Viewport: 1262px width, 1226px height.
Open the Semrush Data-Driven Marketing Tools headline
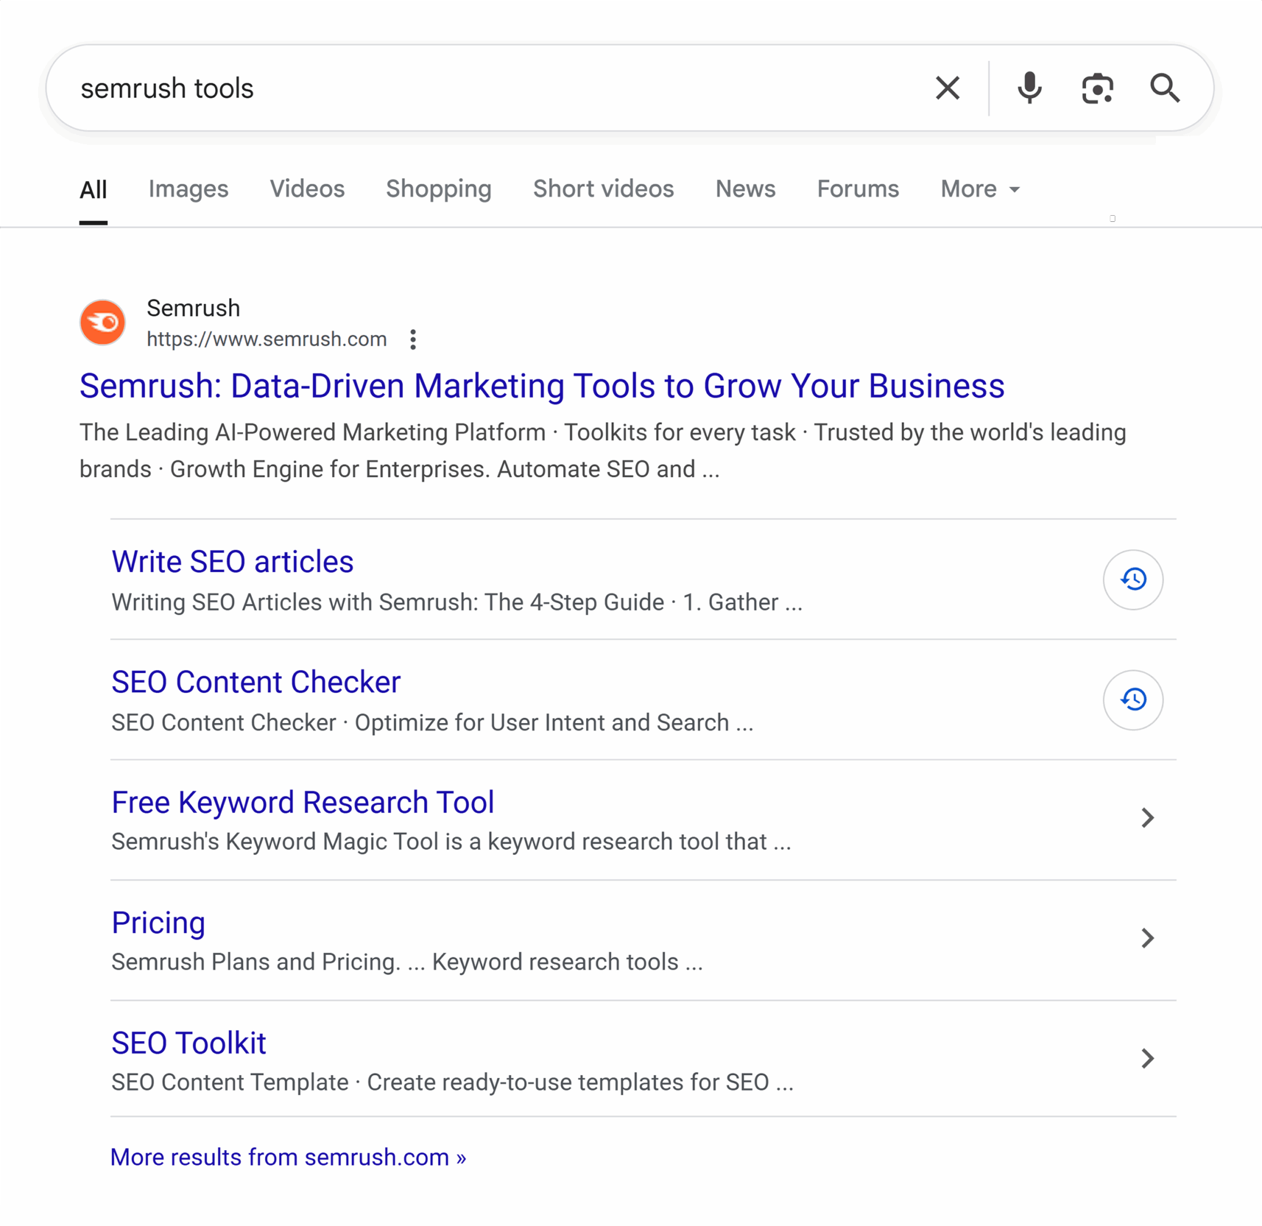click(x=542, y=386)
